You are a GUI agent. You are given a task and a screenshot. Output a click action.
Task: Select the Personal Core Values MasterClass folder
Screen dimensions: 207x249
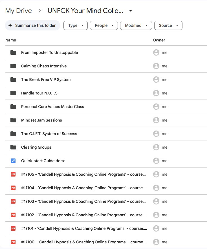tap(52, 107)
